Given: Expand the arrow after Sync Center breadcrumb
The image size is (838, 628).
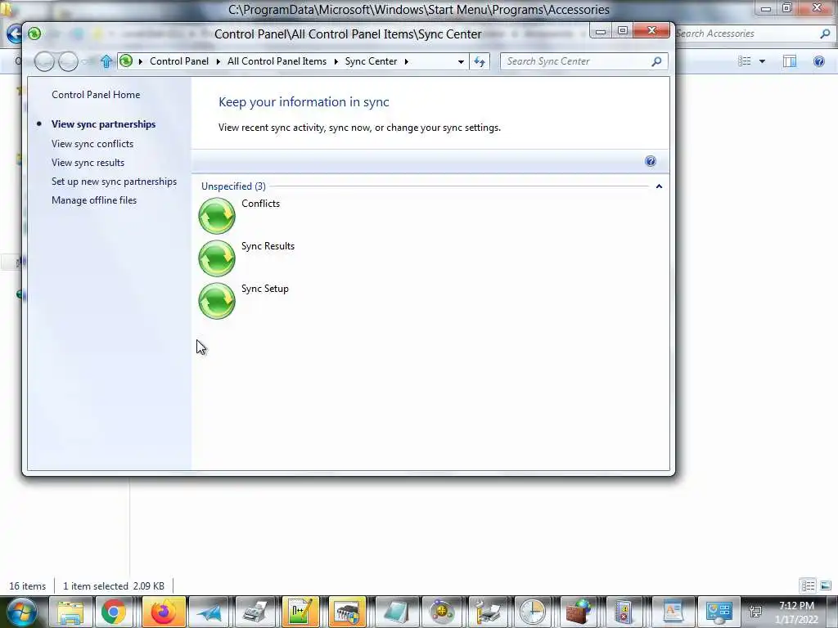Looking at the screenshot, I should click(407, 61).
